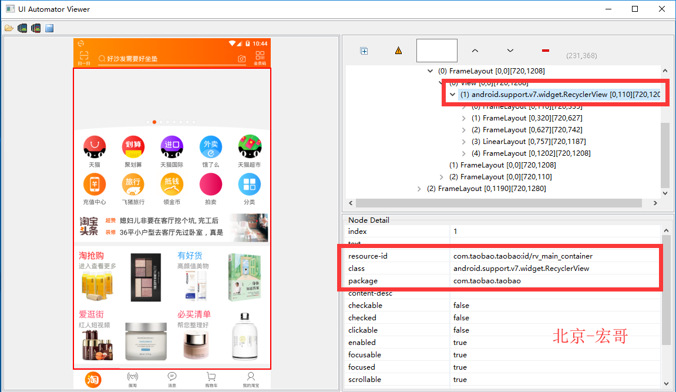Click the tree panel vertical scrollbar down arrow
The image size is (676, 392).
[x=665, y=193]
